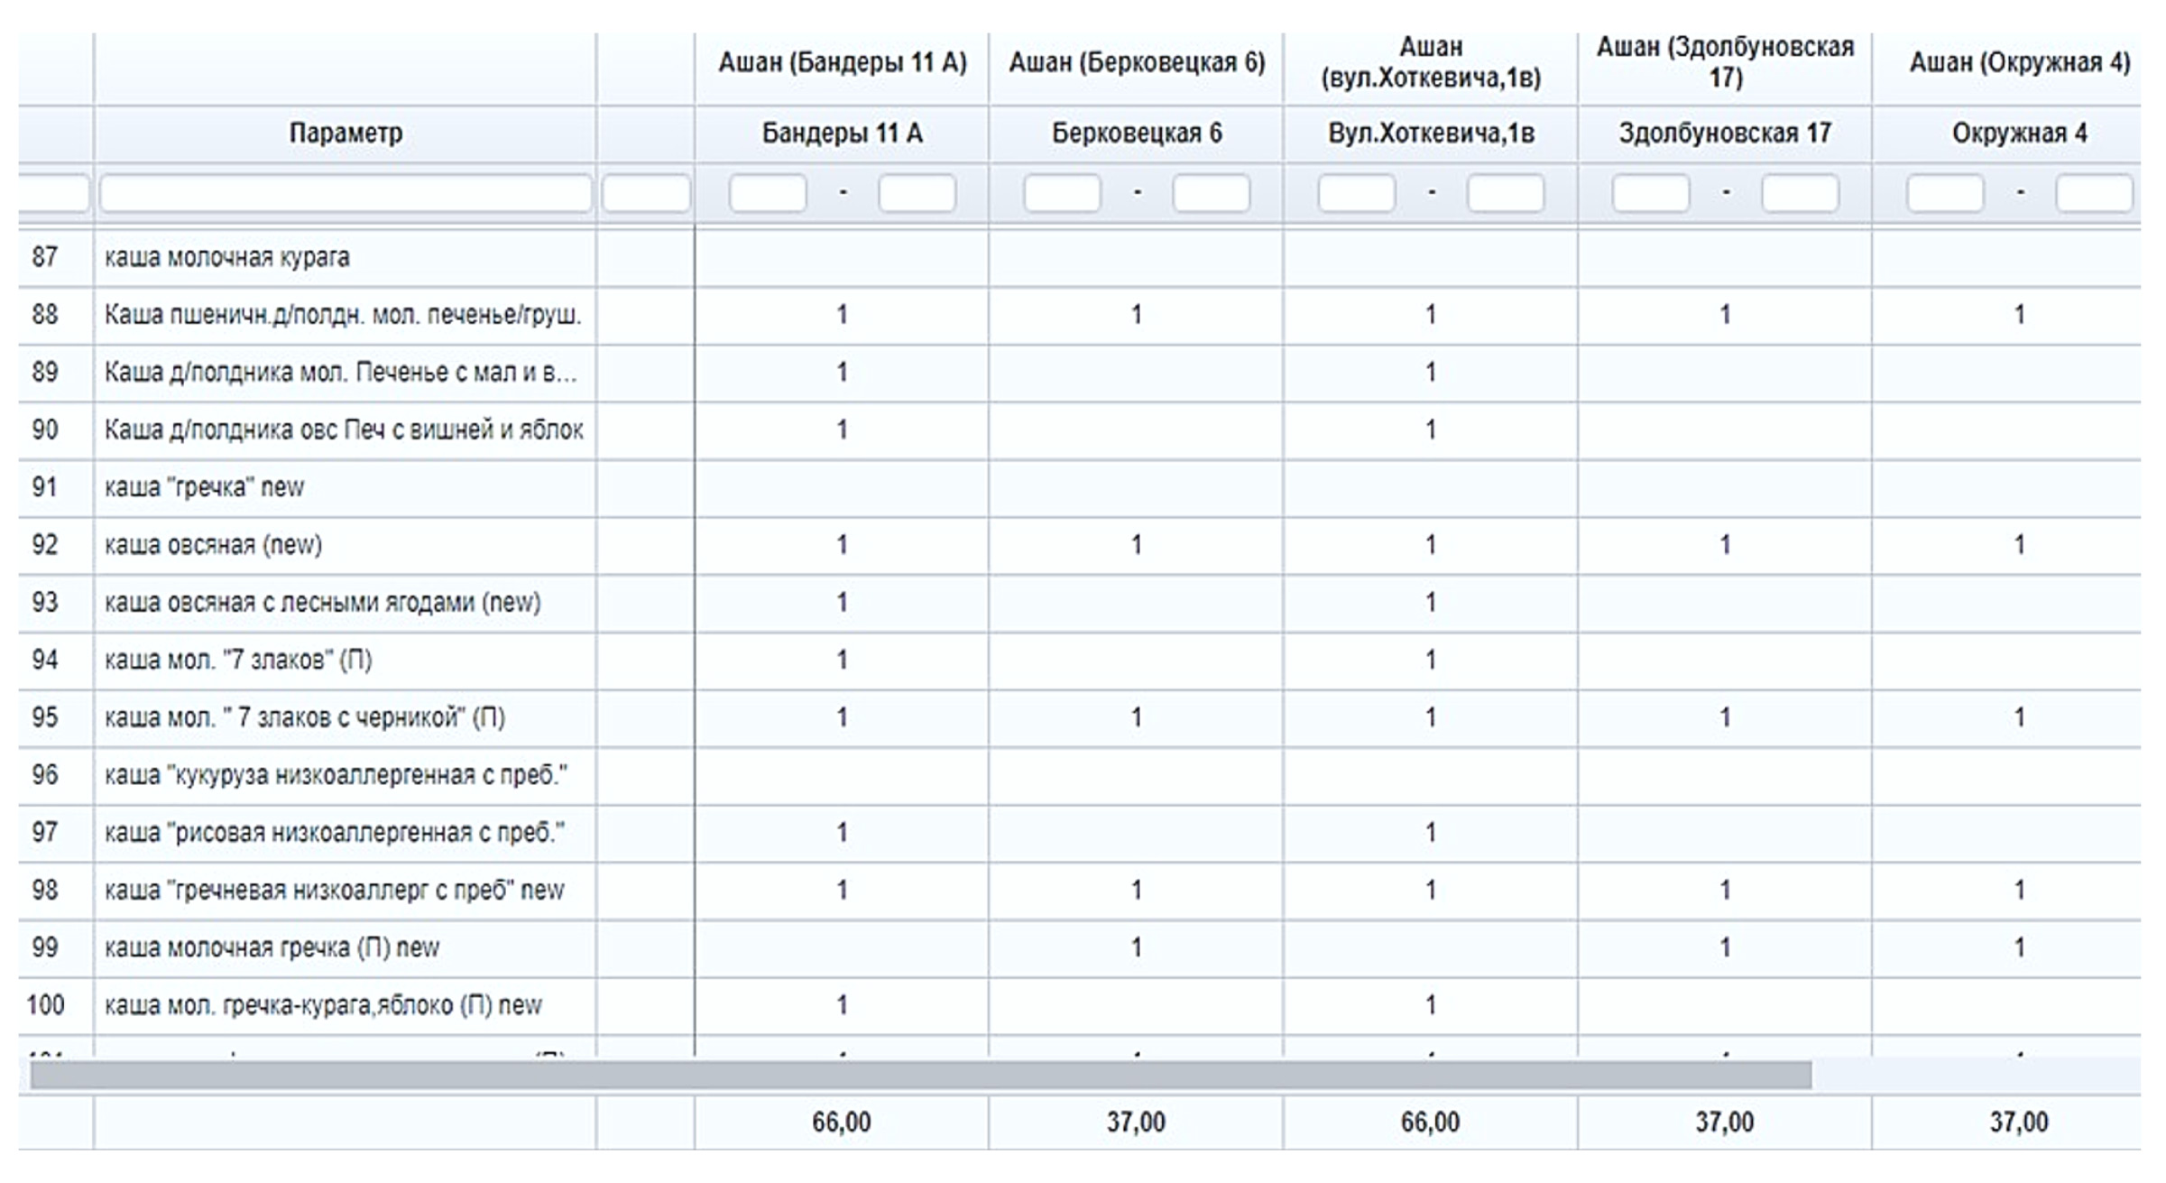Click Окружная 4 value in row 98
2166x1183 pixels.
(2019, 891)
